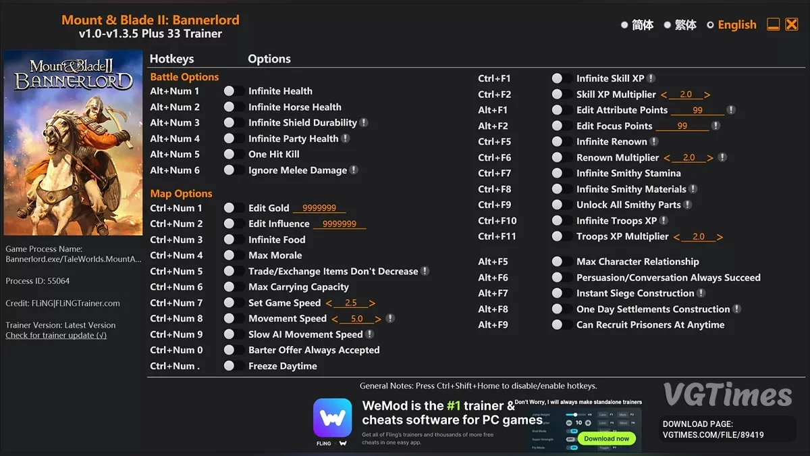Click info icon next to Renown Multiplier

[723, 157]
